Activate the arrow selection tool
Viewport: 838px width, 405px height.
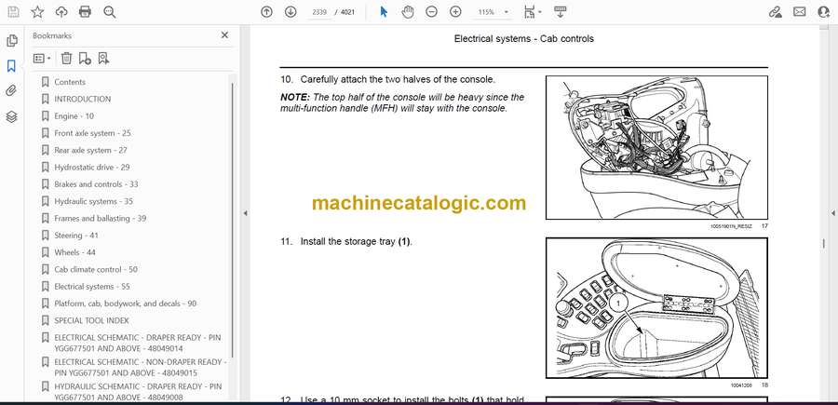383,12
